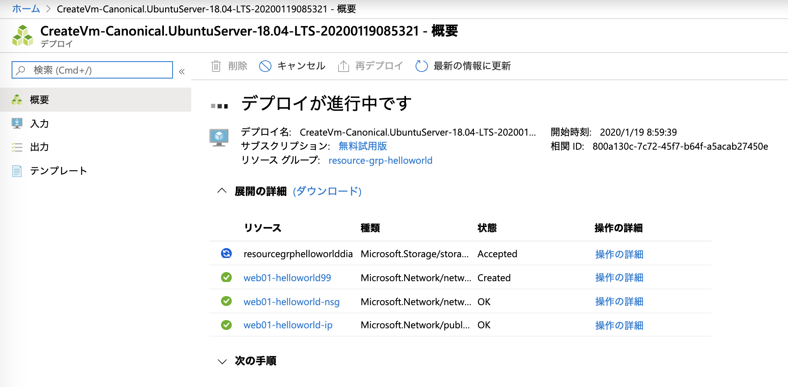This screenshot has width=788, height=387.
Task: Click the 概要 sidebar cubes icon
Action: pos(17,100)
